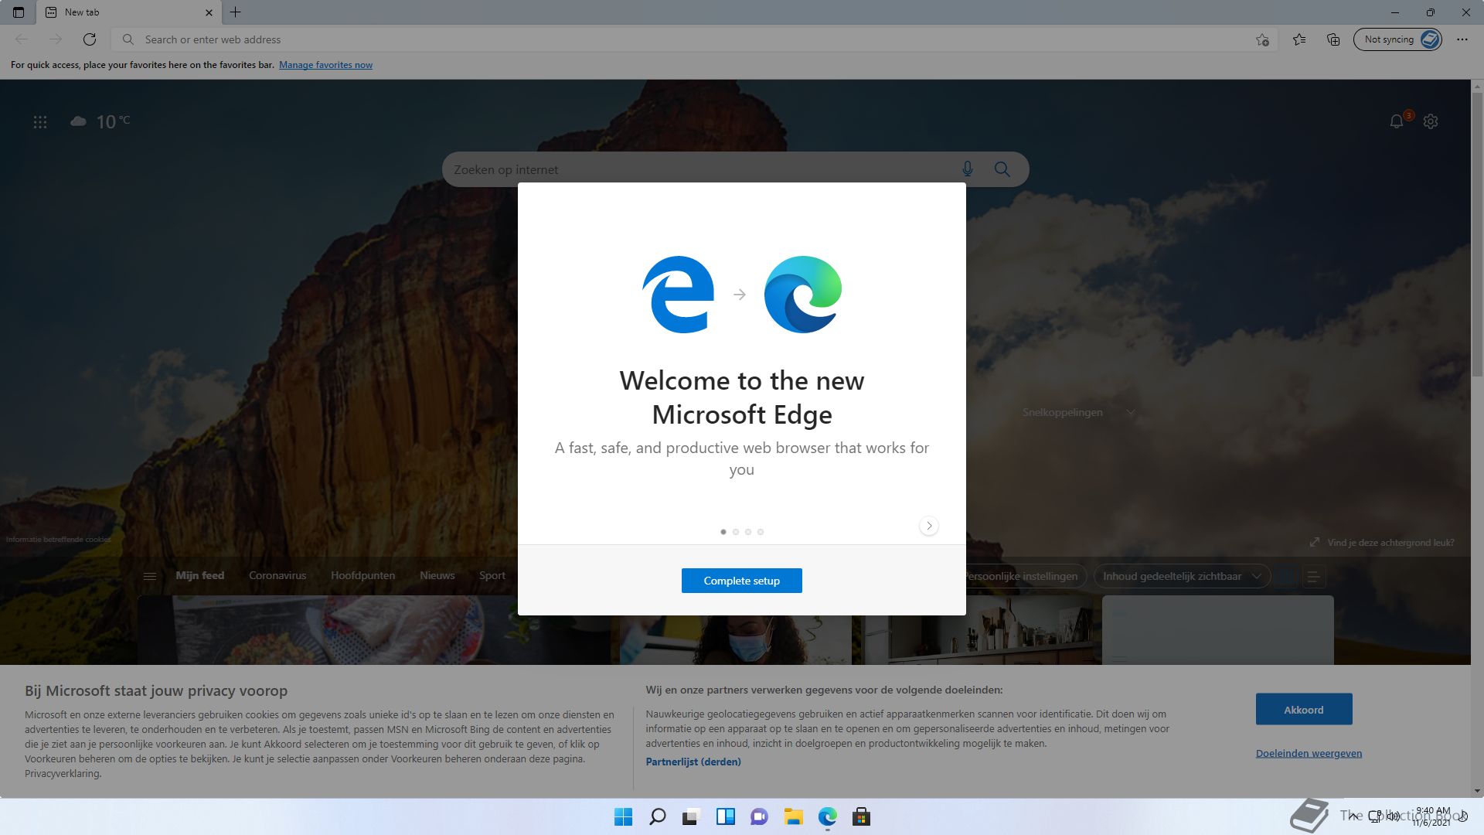The width and height of the screenshot is (1484, 835).
Task: Select the first welcome page dot
Action: tap(723, 532)
